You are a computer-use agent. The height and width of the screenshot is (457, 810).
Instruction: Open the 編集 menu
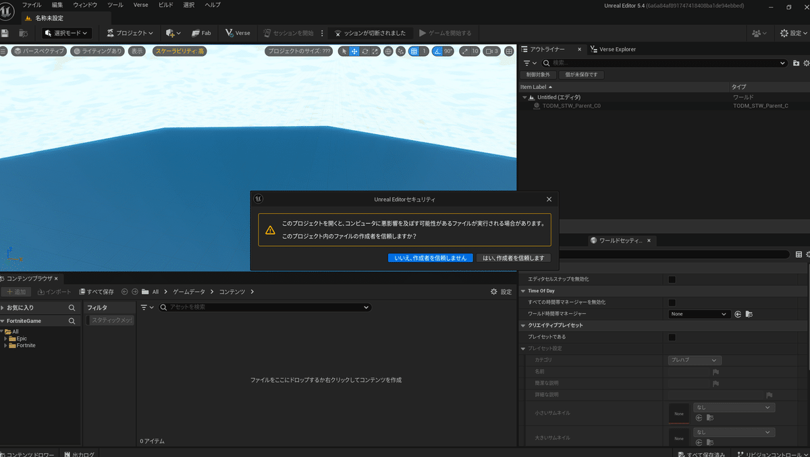tap(57, 5)
